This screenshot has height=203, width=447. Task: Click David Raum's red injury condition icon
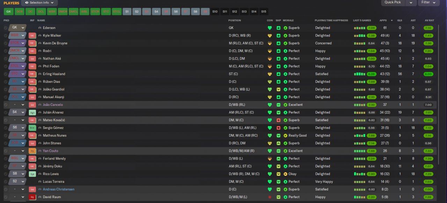tap(270, 197)
